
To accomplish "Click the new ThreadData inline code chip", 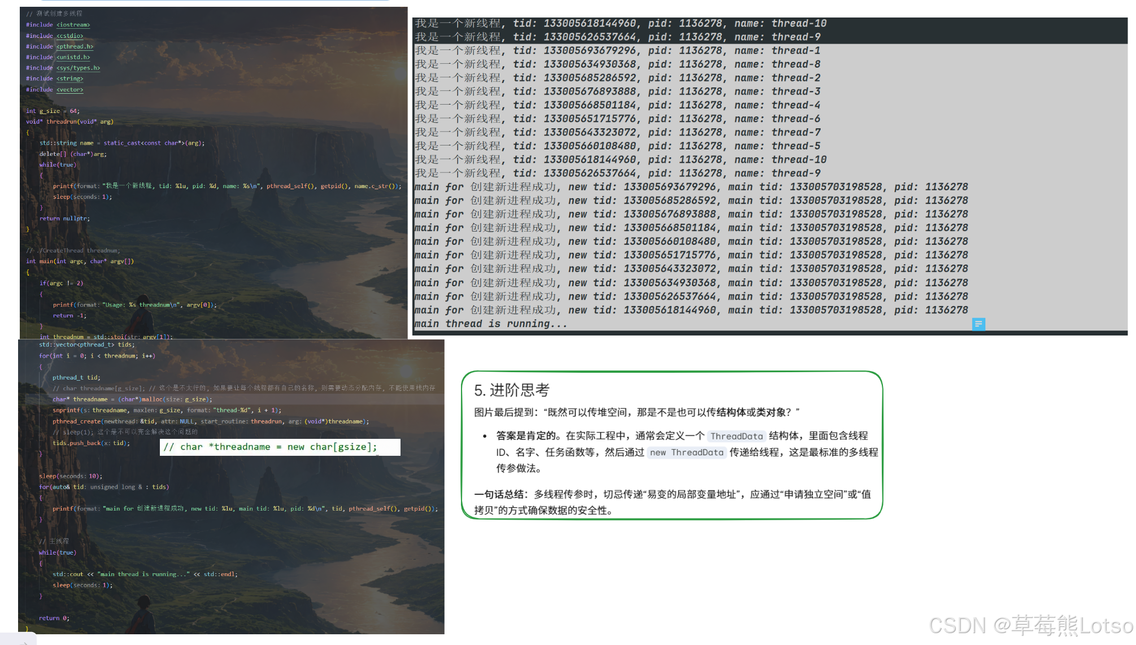I will coord(686,452).
